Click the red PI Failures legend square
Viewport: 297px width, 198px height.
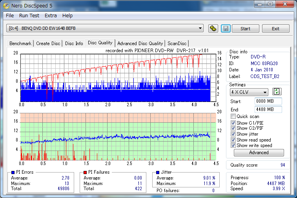85,172
